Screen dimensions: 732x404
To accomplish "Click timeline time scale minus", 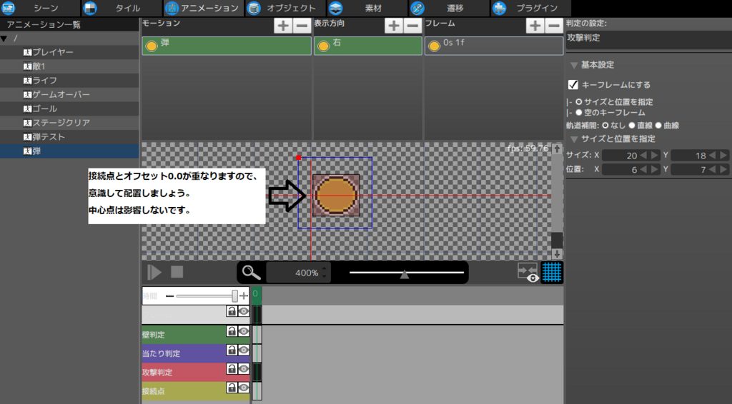I will [x=170, y=296].
